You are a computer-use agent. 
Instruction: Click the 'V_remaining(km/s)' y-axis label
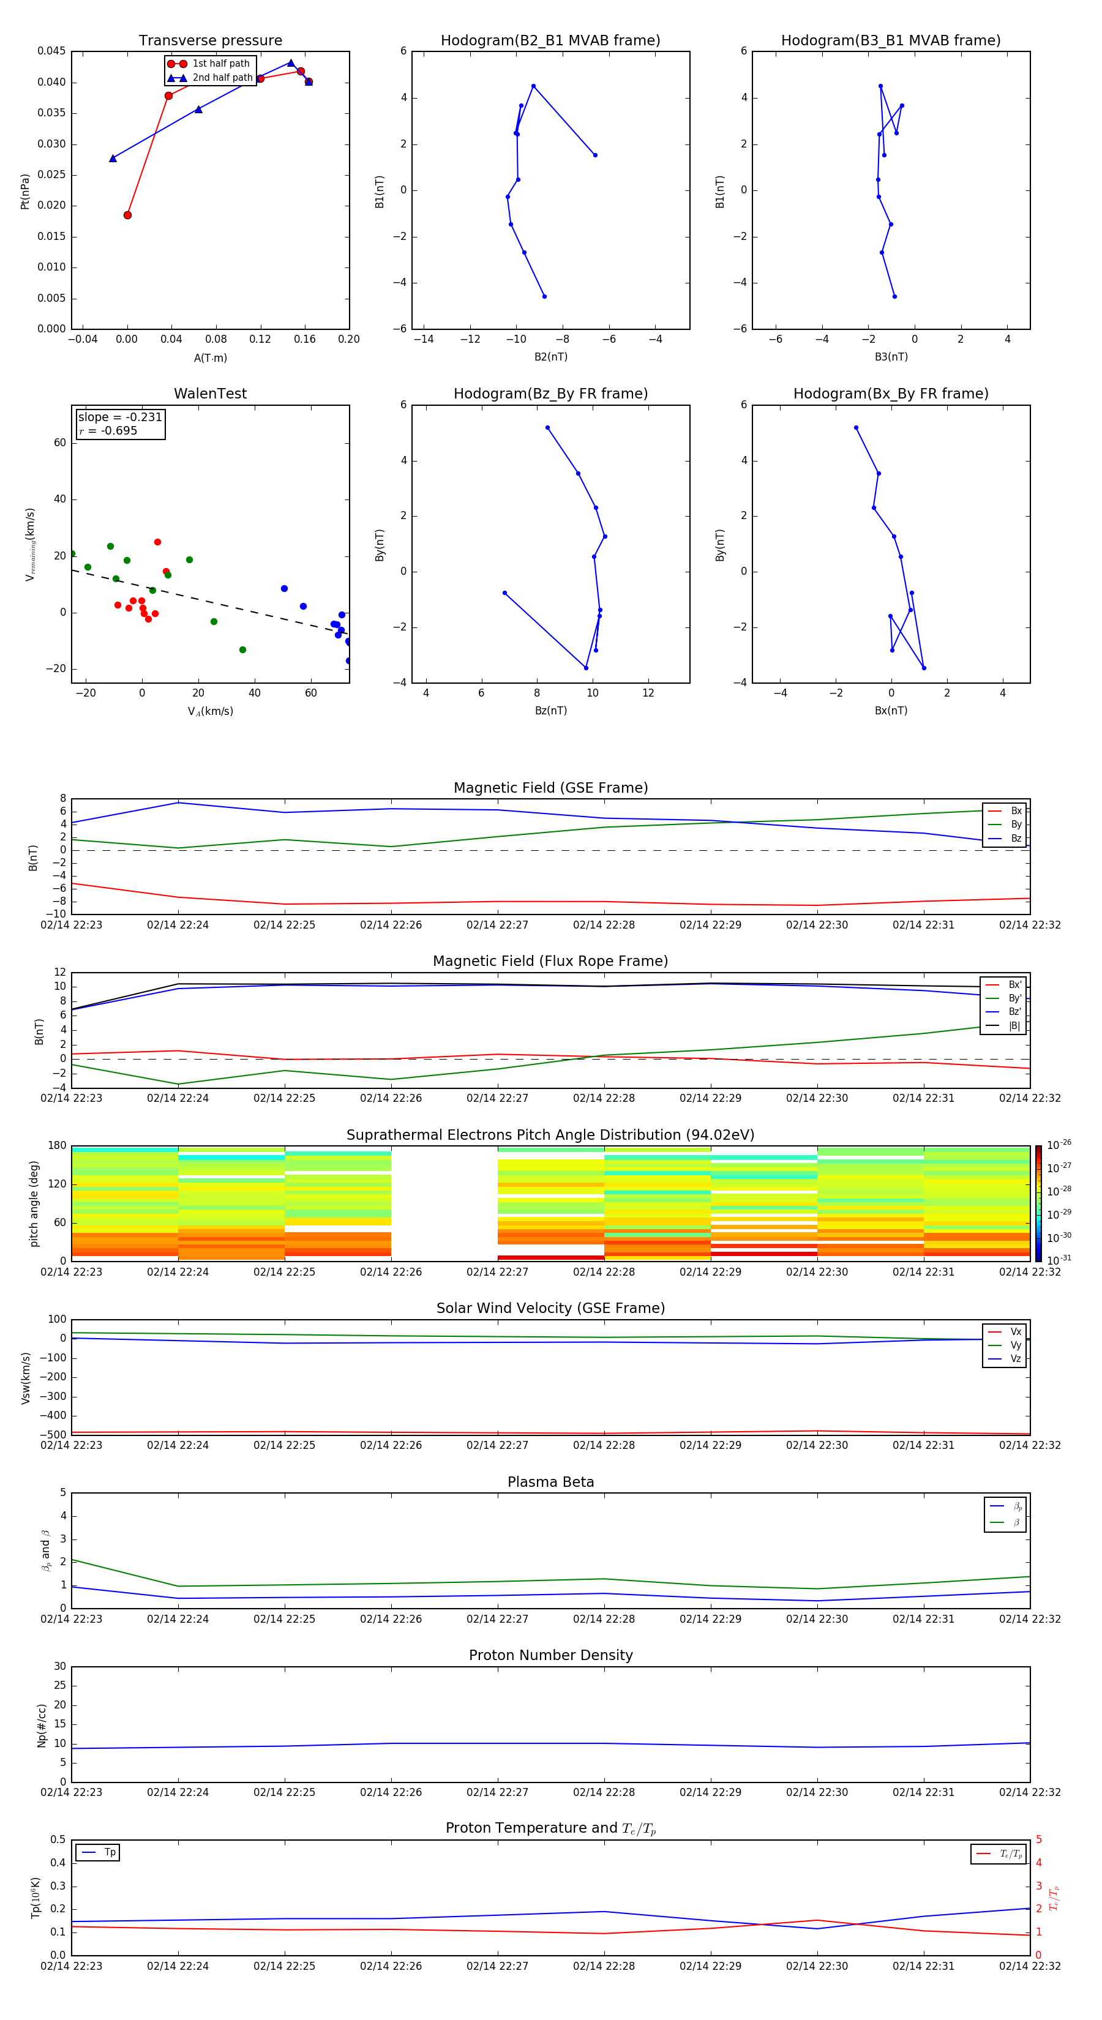[x=30, y=544]
